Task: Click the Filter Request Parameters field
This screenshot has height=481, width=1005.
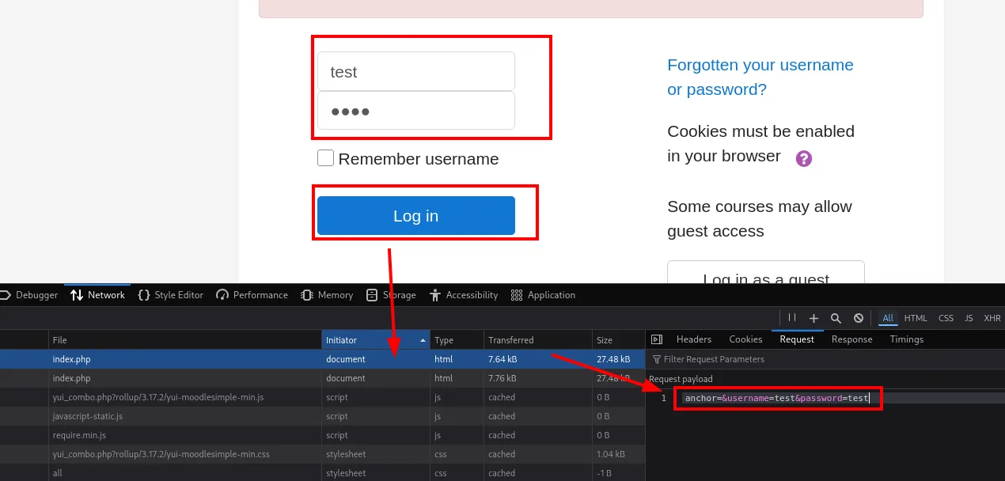Action: click(825, 359)
